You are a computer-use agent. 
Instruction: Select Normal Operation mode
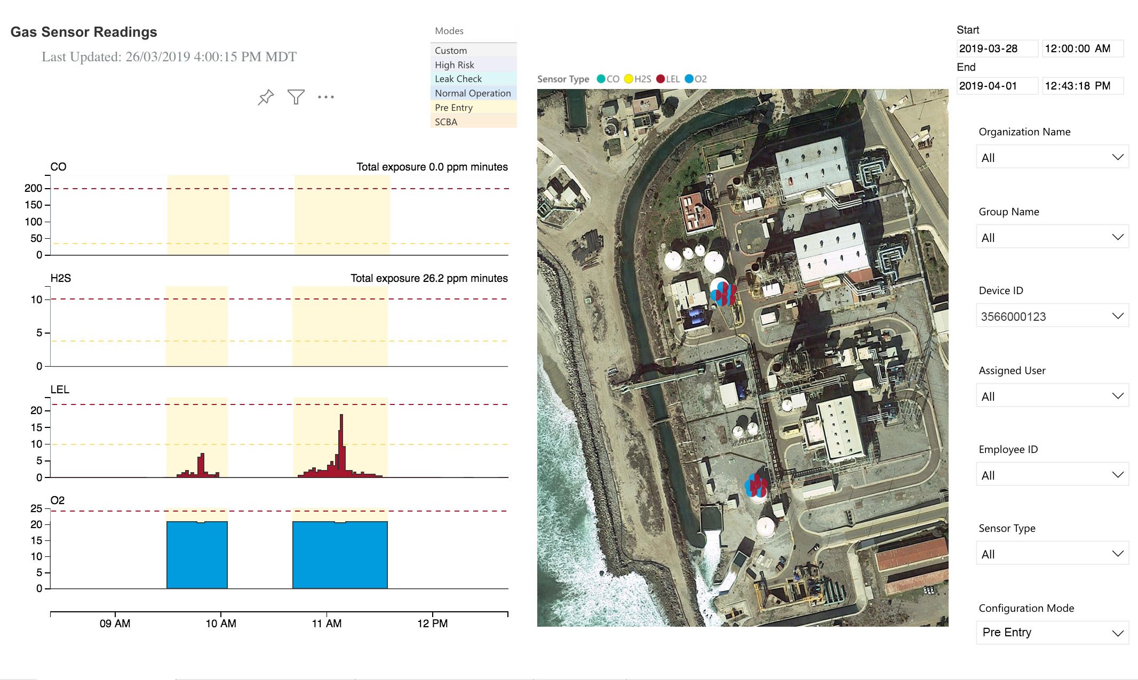pyautogui.click(x=472, y=92)
